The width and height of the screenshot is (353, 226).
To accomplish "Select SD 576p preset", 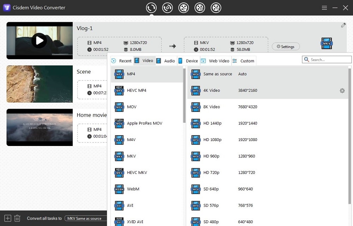I will 268,205.
